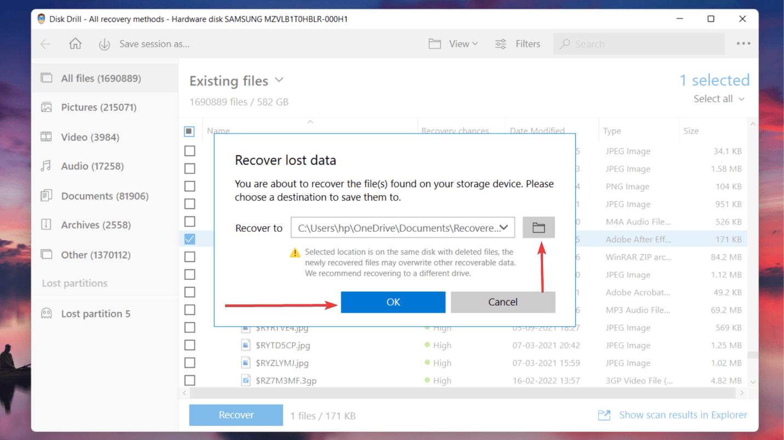
Task: Open the Select all dropdown
Action: [x=719, y=99]
